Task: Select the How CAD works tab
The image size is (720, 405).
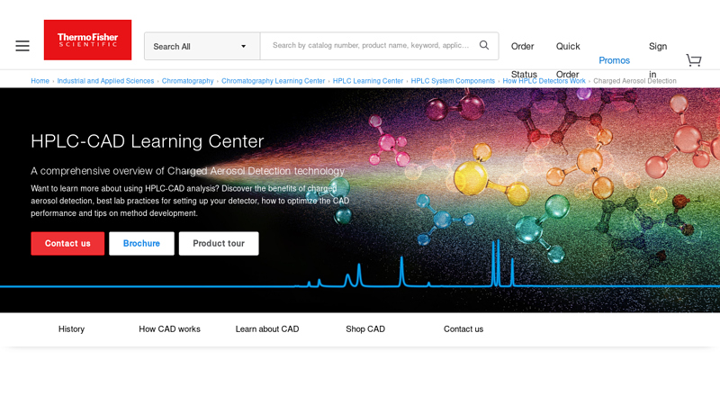Action: coord(169,329)
